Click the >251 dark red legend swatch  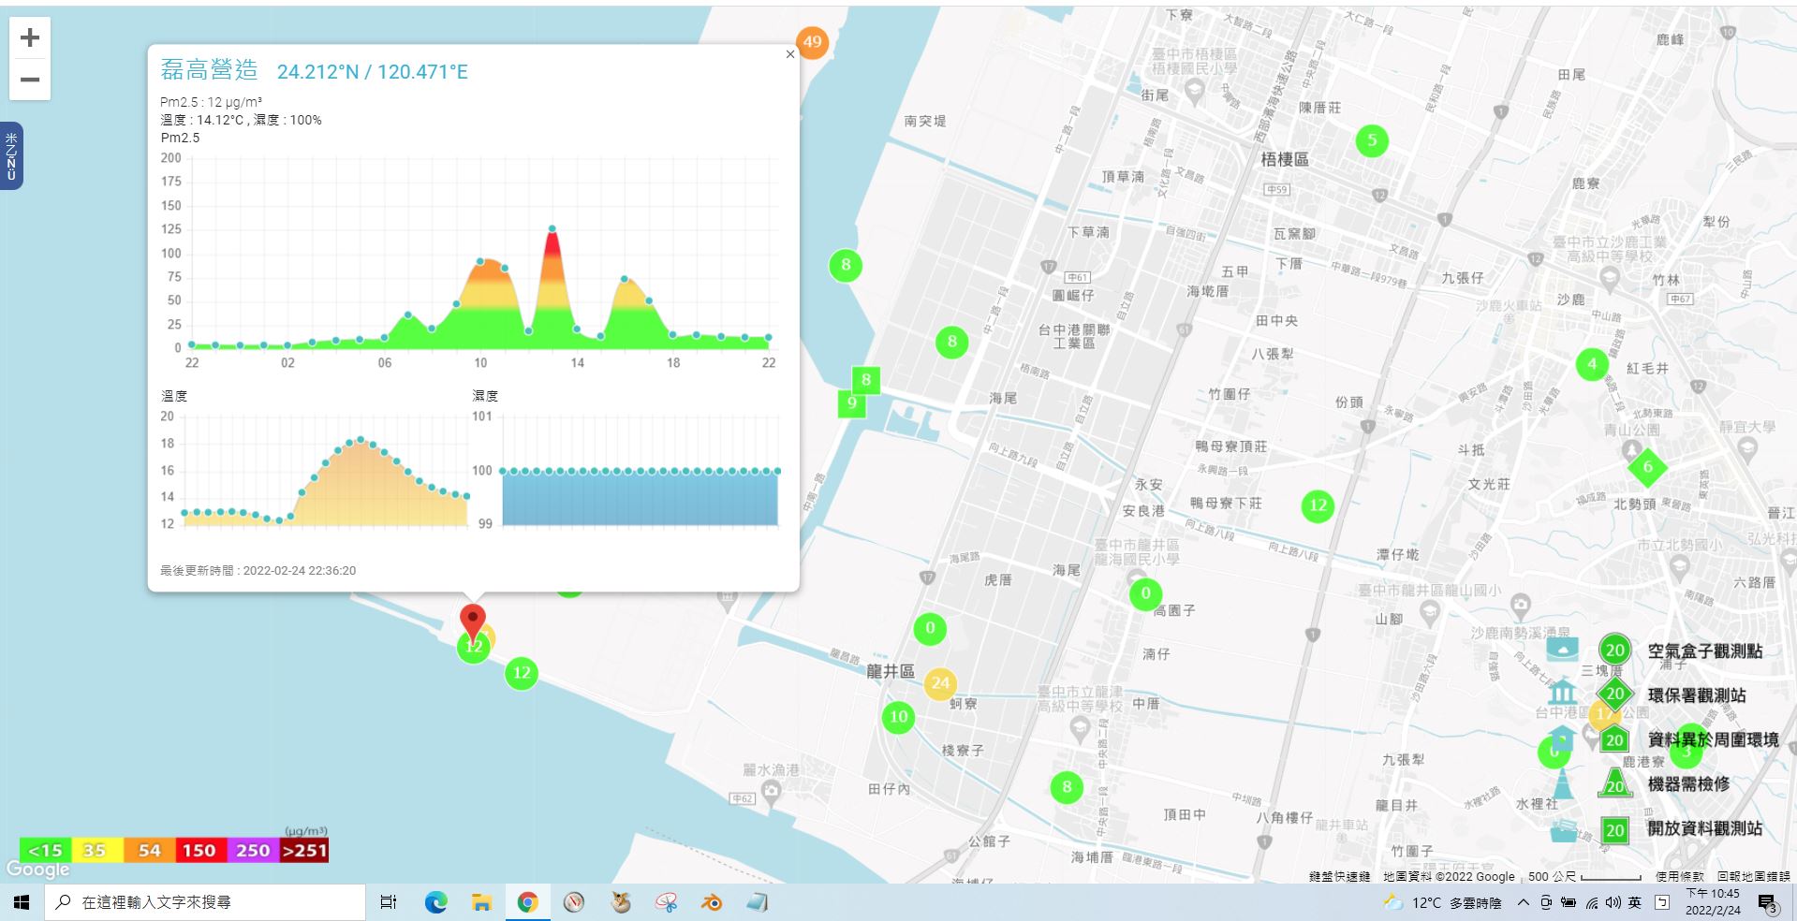click(x=304, y=851)
